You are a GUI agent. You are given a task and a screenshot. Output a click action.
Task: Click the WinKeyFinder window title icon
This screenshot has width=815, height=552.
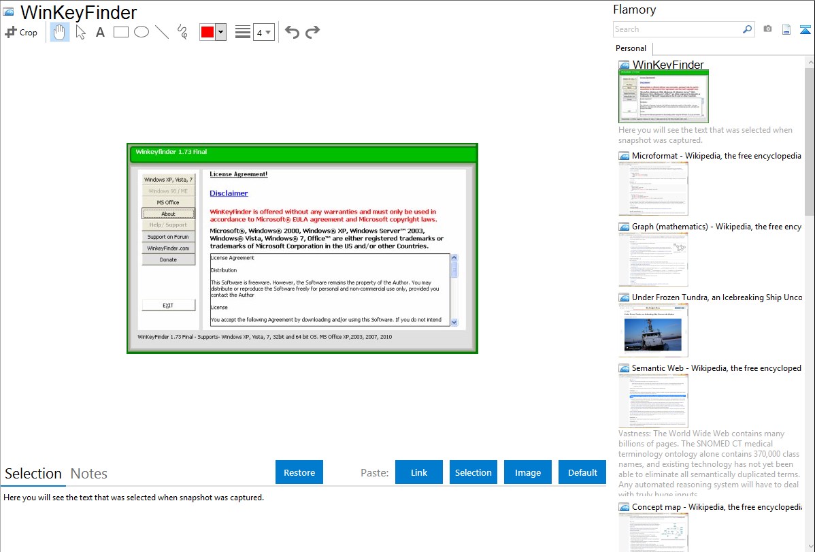click(8, 12)
